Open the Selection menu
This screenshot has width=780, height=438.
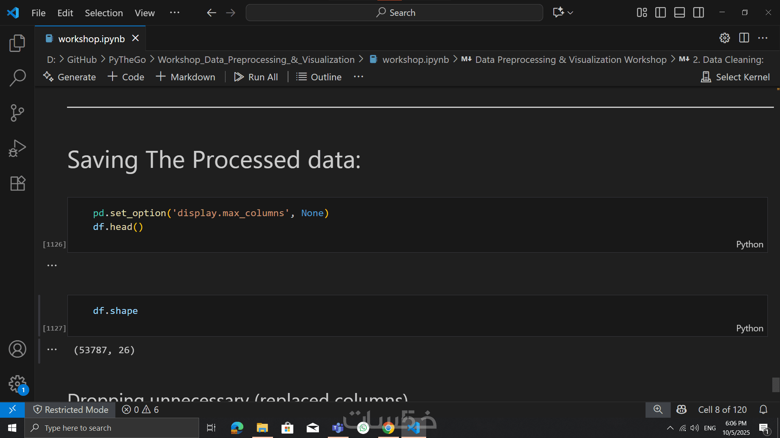(x=104, y=13)
